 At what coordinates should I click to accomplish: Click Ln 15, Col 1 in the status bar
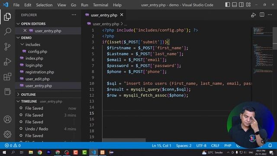point(161,146)
